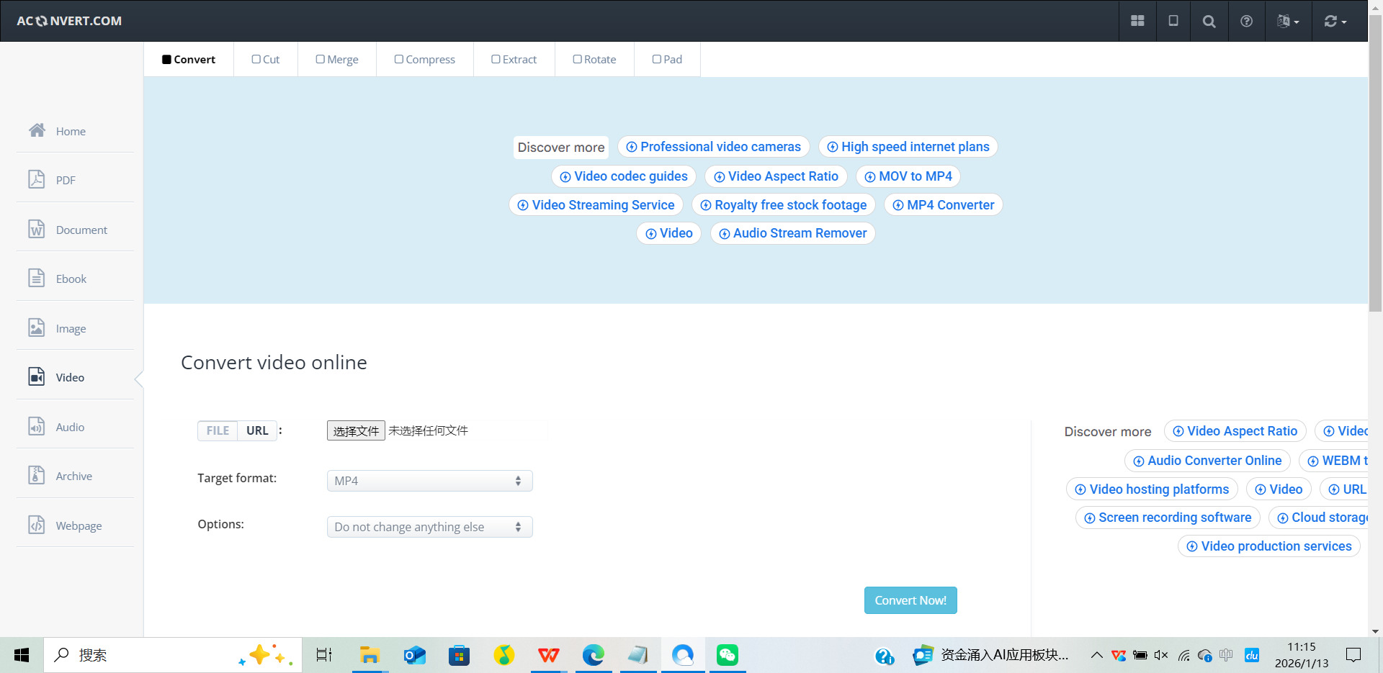Click the muted volume icon in the system tray
The height and width of the screenshot is (673, 1383).
[1161, 655]
